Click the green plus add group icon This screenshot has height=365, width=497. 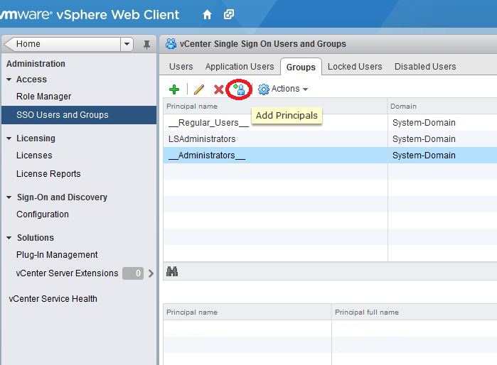(x=174, y=89)
